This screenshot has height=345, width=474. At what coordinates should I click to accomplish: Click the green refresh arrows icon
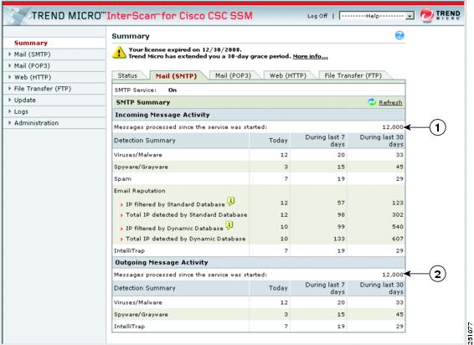(372, 102)
